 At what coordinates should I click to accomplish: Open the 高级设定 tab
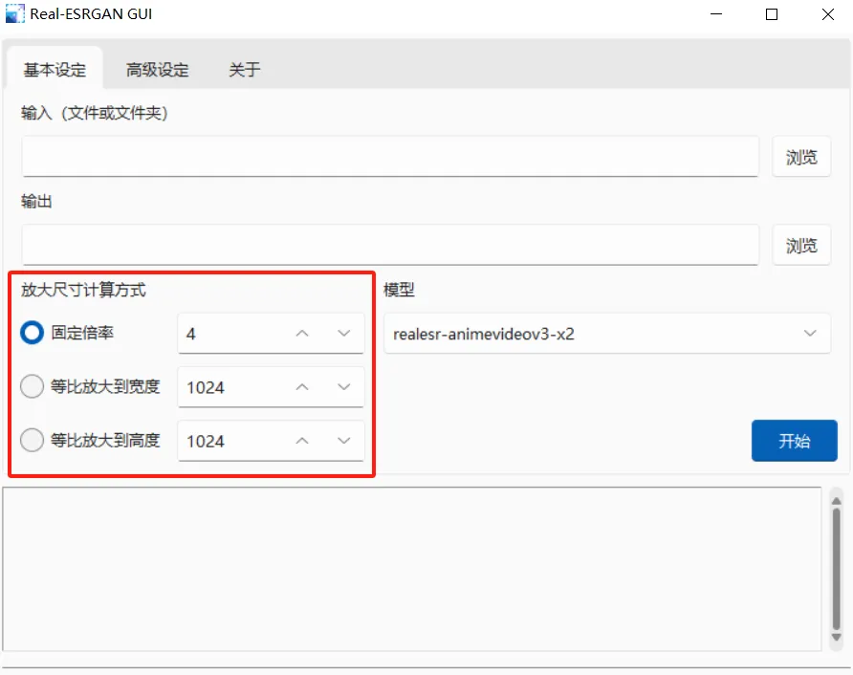tap(157, 70)
